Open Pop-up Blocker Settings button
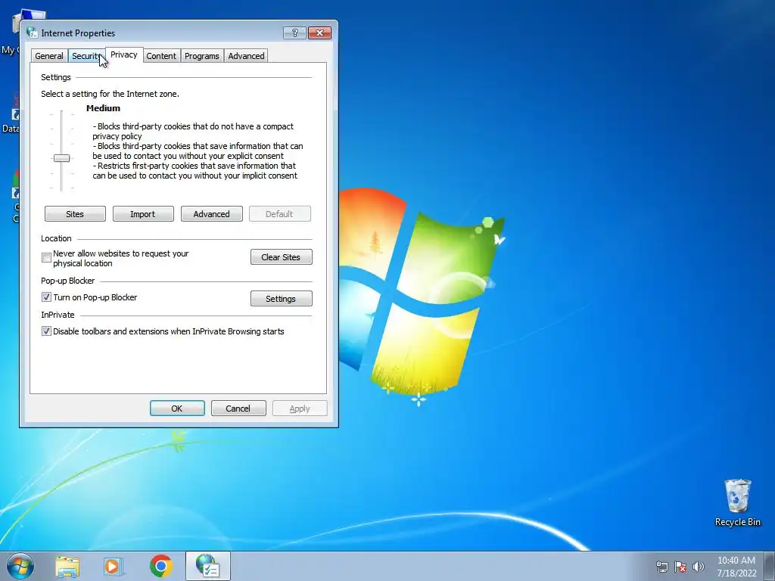The width and height of the screenshot is (775, 581). (282, 298)
